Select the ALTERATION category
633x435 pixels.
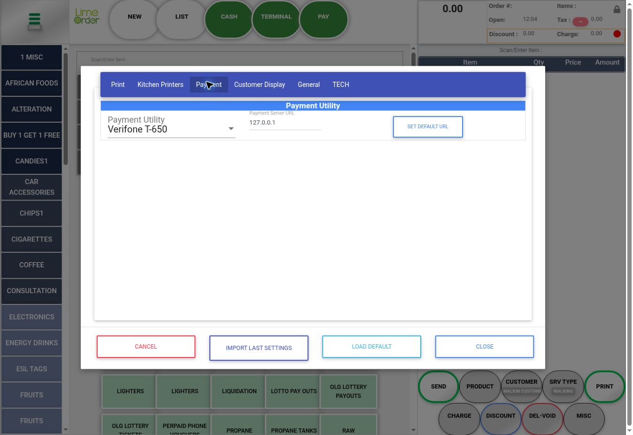[31, 109]
